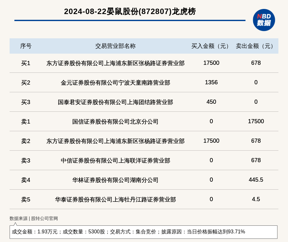Select 中信证券上海联洋证券营业部 entry

(115, 161)
